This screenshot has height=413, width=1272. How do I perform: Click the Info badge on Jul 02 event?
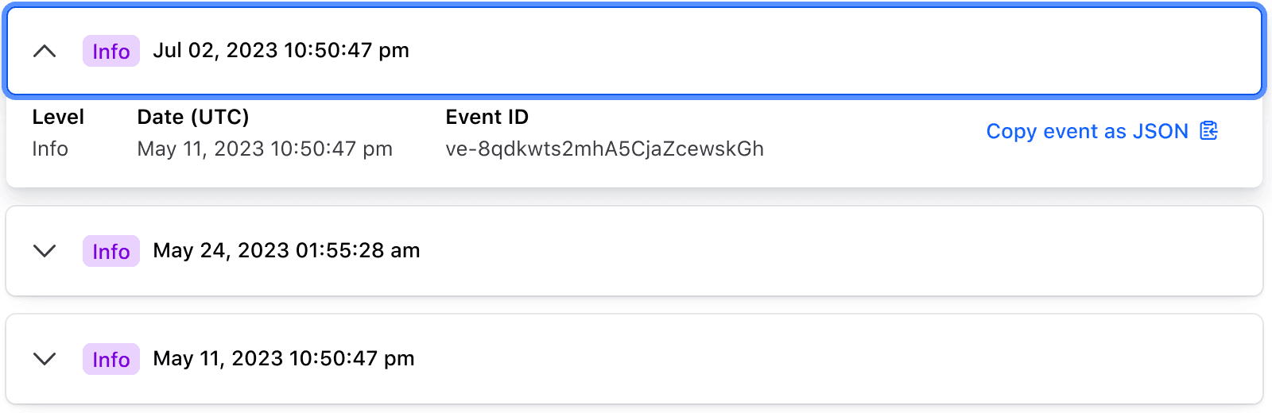pyautogui.click(x=111, y=52)
